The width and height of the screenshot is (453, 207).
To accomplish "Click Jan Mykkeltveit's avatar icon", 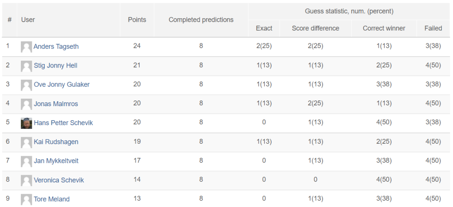I will 26,161.
